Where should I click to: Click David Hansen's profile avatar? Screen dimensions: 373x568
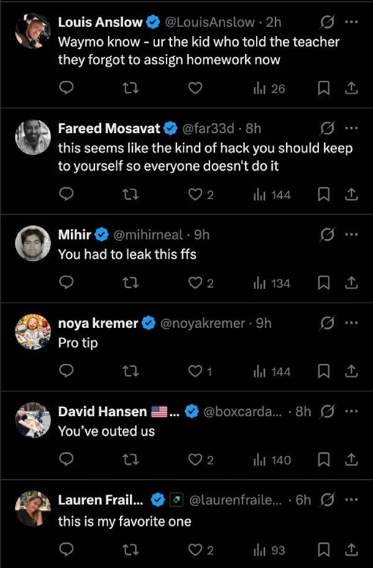(32, 420)
